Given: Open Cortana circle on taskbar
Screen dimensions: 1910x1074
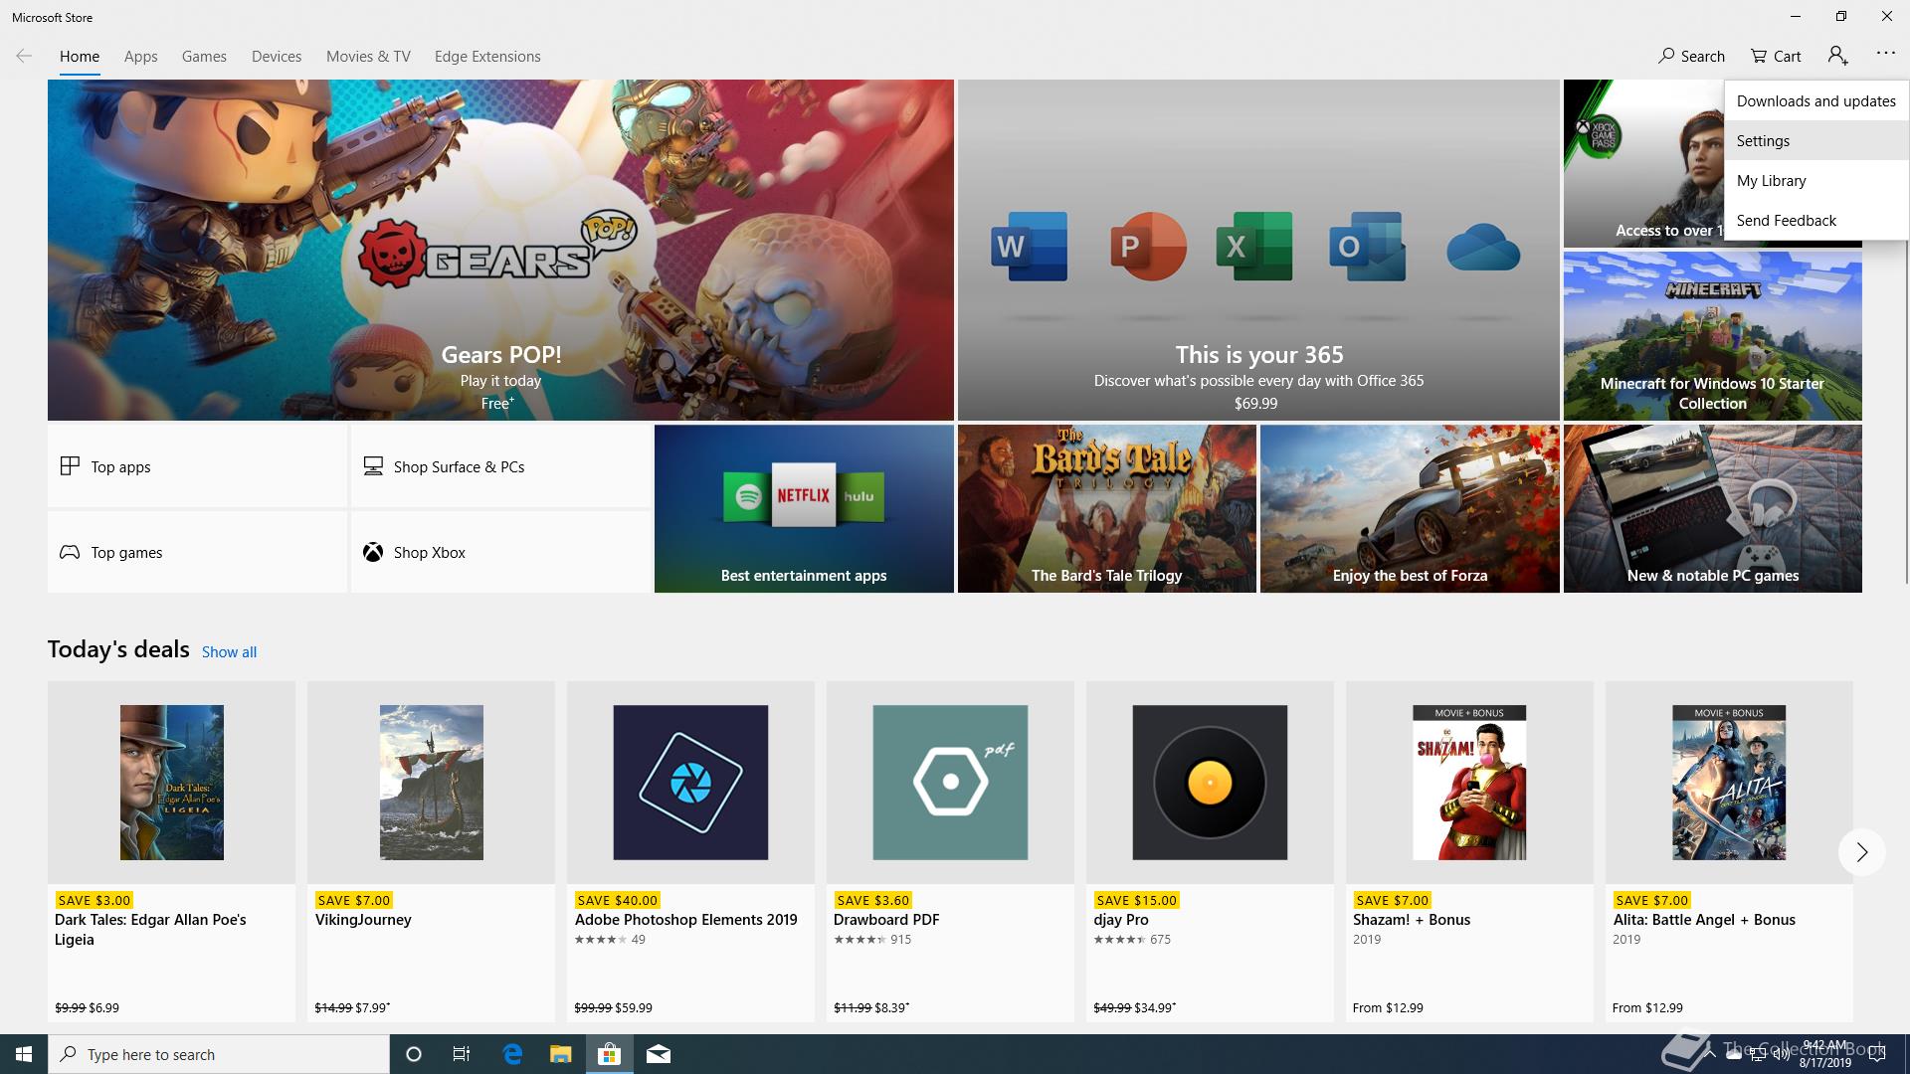Looking at the screenshot, I should tap(414, 1054).
